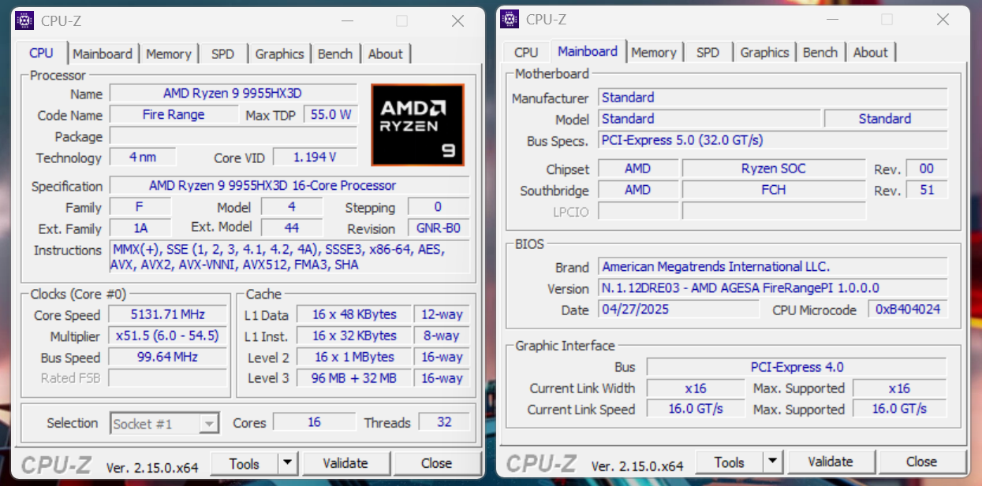Click the Level 3 96 MB + 32 MB value

coord(354,378)
